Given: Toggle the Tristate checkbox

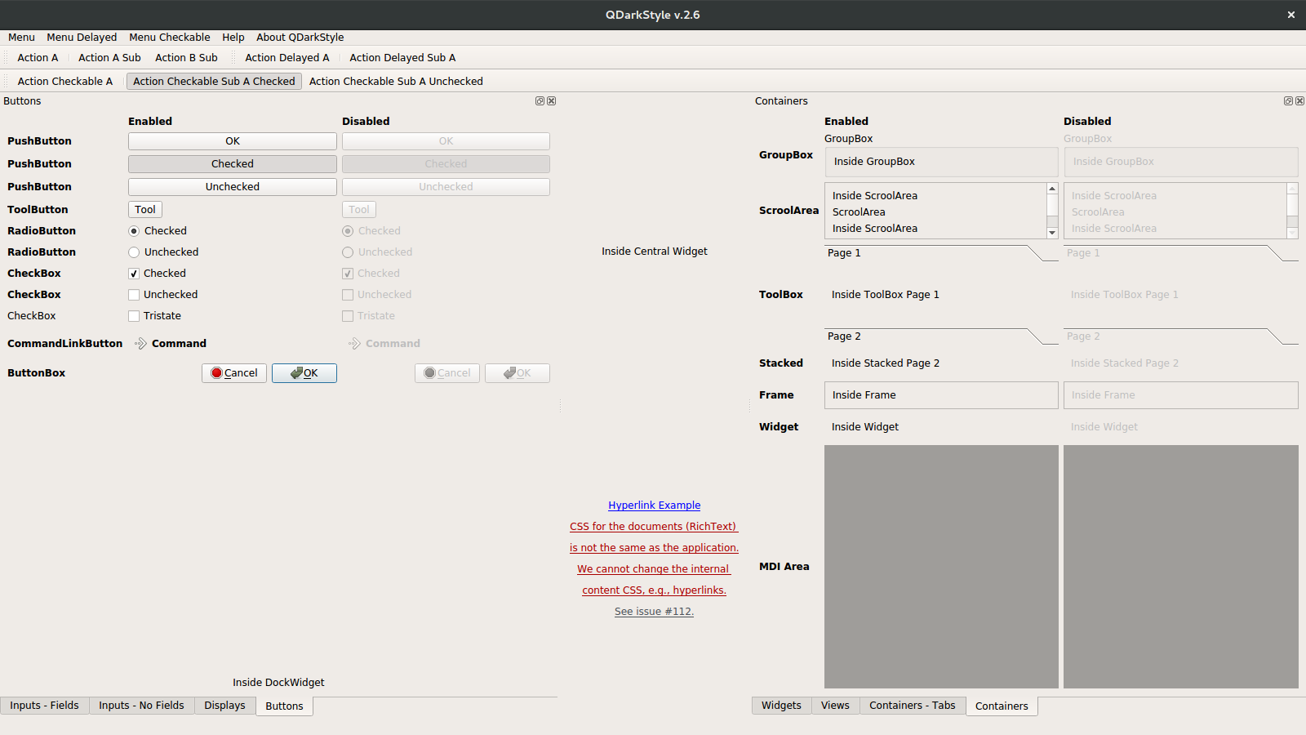Looking at the screenshot, I should (x=134, y=316).
